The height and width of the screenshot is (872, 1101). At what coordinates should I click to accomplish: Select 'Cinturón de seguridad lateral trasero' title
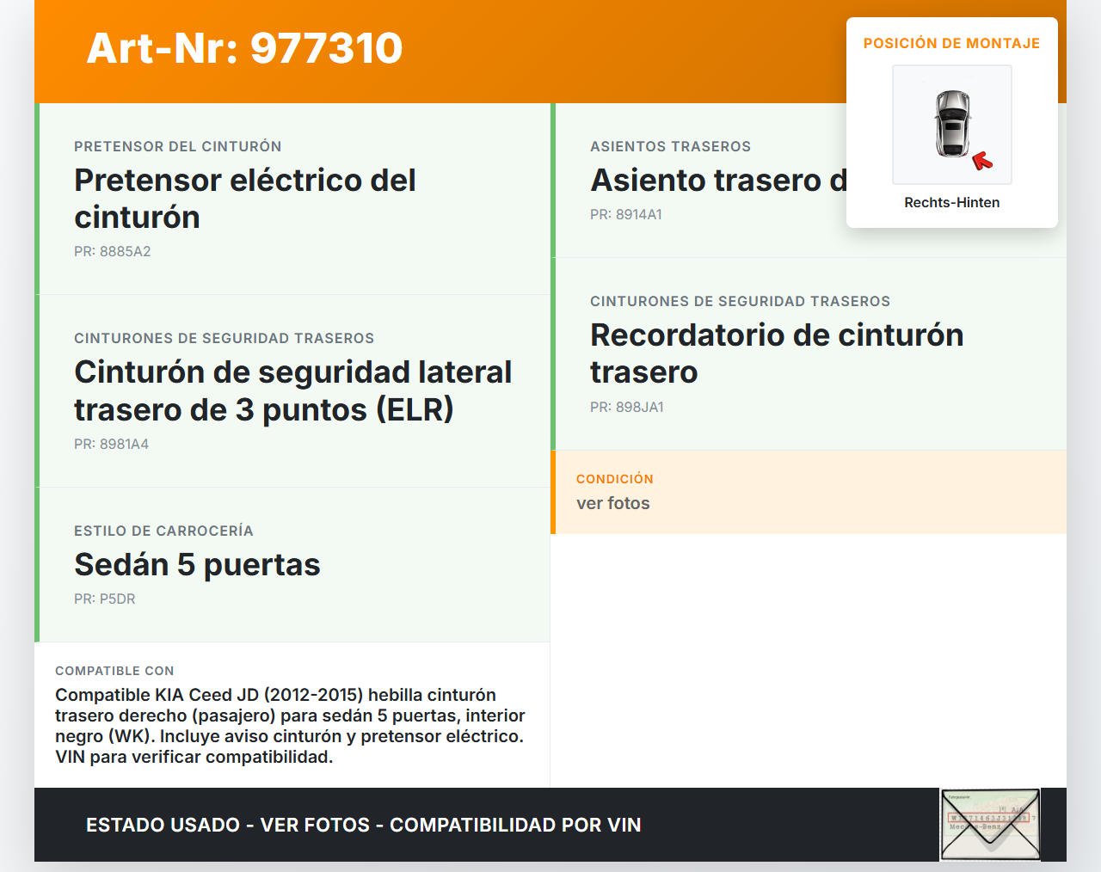pos(292,390)
